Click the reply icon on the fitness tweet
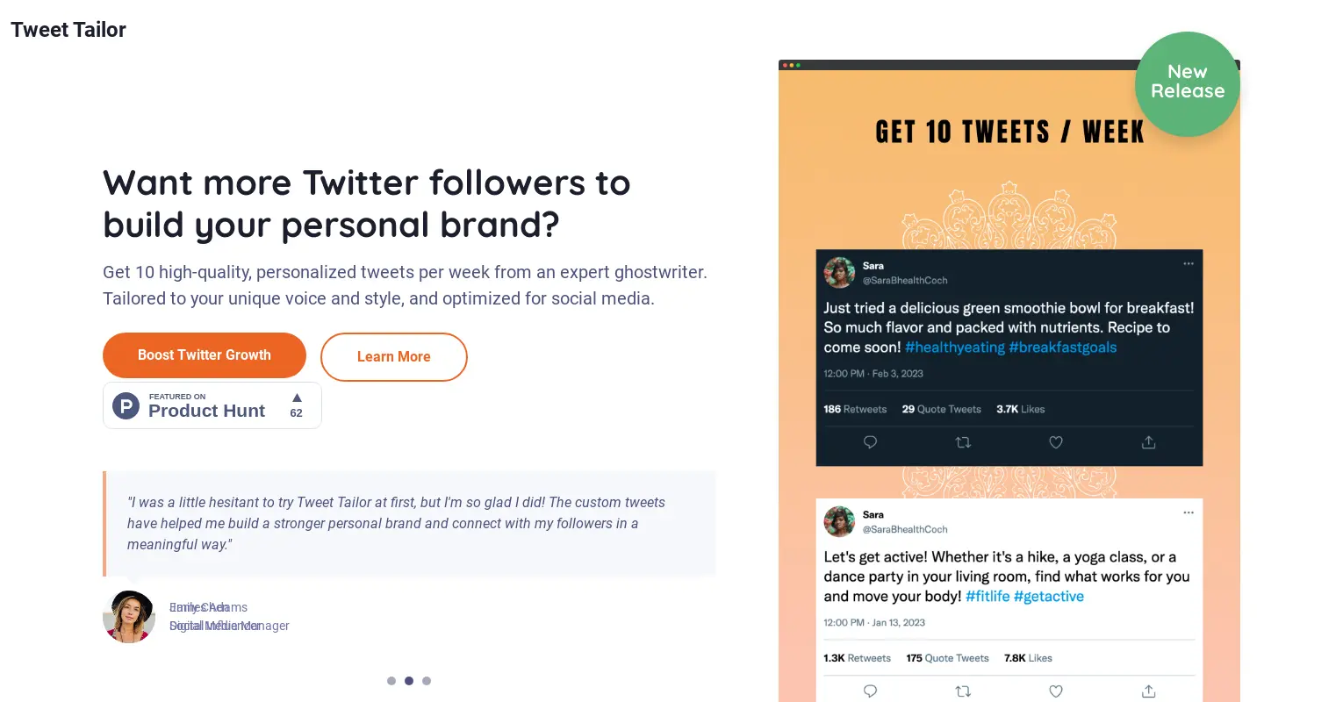 [870, 691]
